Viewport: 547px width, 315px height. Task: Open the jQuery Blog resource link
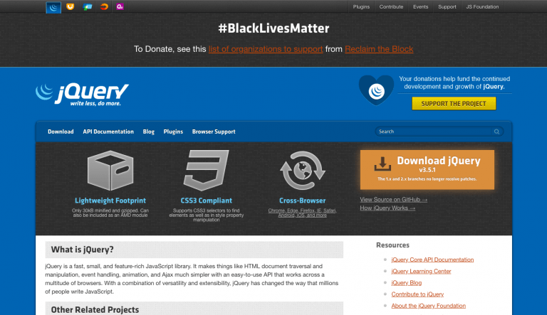point(407,282)
